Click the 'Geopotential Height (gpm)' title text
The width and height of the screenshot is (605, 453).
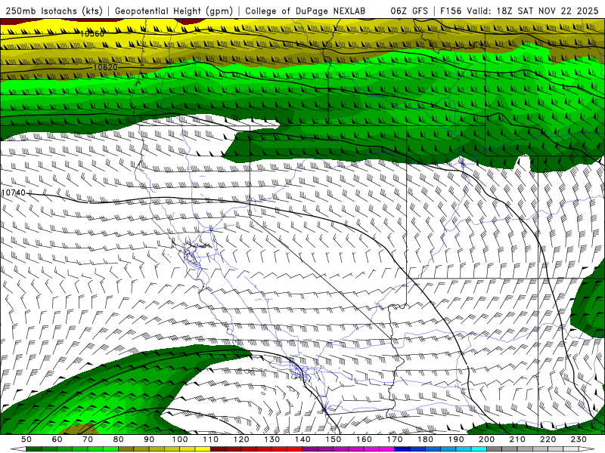174,11
